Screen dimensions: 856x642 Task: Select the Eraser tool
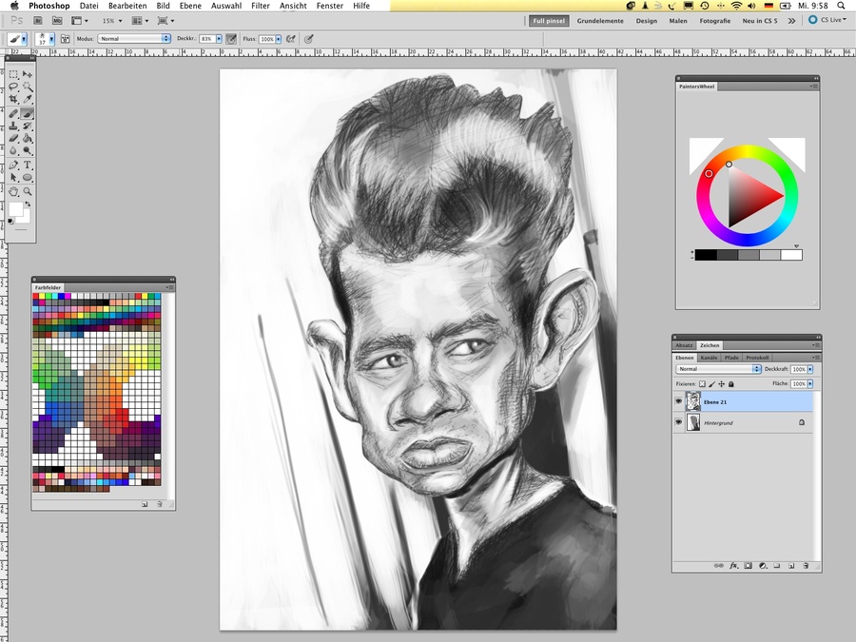(13, 138)
